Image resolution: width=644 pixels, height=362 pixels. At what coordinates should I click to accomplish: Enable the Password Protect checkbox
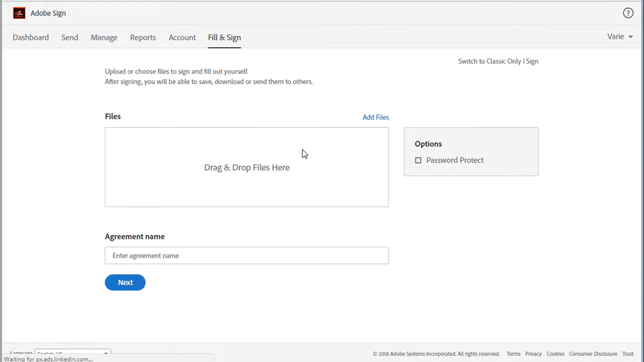click(x=418, y=160)
